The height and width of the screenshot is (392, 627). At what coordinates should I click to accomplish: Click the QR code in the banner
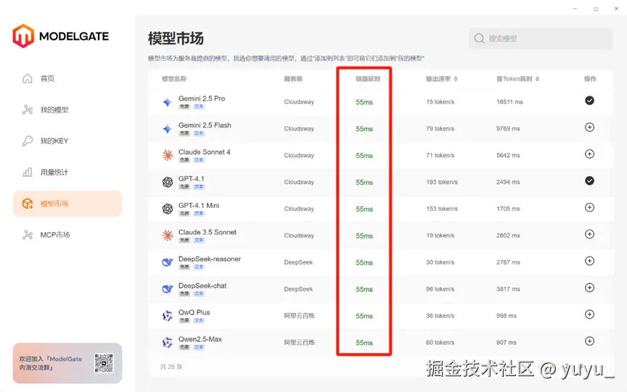pos(104,363)
